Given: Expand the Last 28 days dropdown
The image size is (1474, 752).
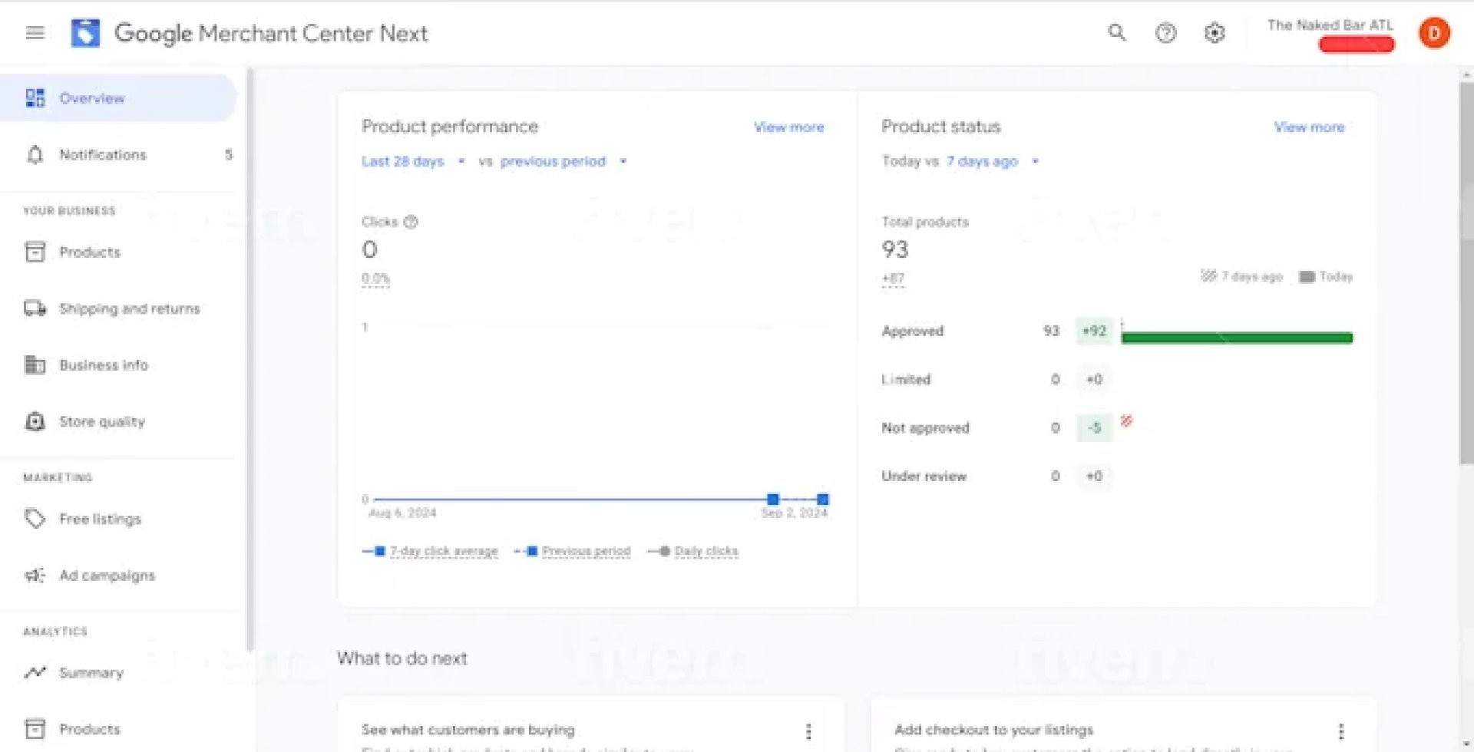Looking at the screenshot, I should pyautogui.click(x=412, y=161).
